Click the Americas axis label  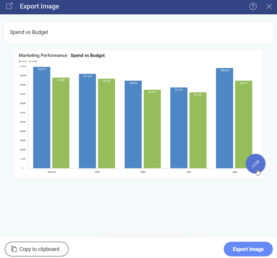point(52,172)
